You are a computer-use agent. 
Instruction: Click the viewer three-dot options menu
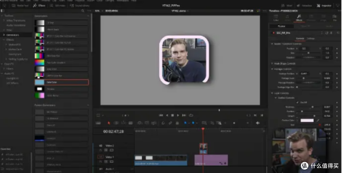coord(264,11)
